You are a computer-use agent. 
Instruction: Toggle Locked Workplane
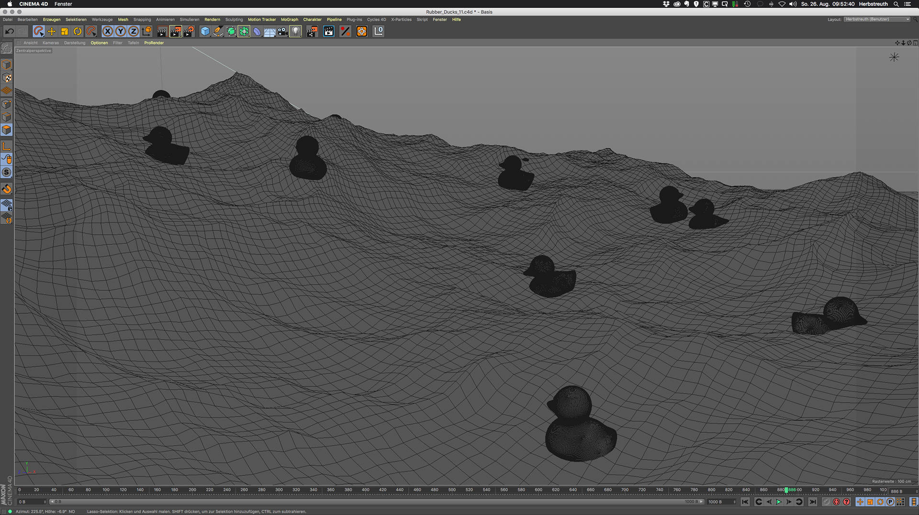pyautogui.click(x=7, y=205)
